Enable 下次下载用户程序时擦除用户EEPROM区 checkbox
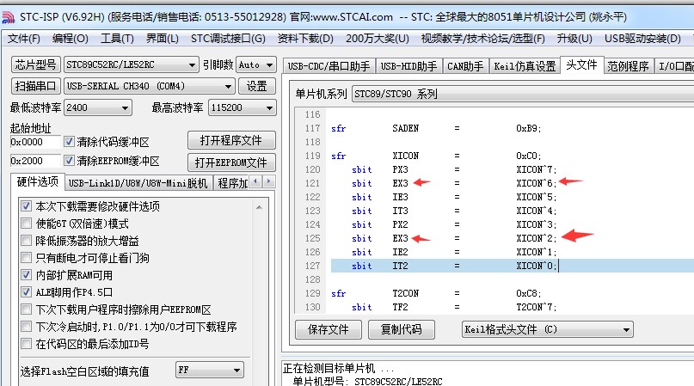694x386 pixels. tap(26, 309)
